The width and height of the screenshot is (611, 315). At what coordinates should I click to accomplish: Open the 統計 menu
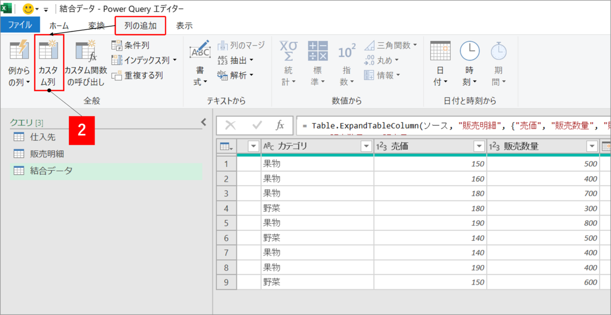point(288,64)
